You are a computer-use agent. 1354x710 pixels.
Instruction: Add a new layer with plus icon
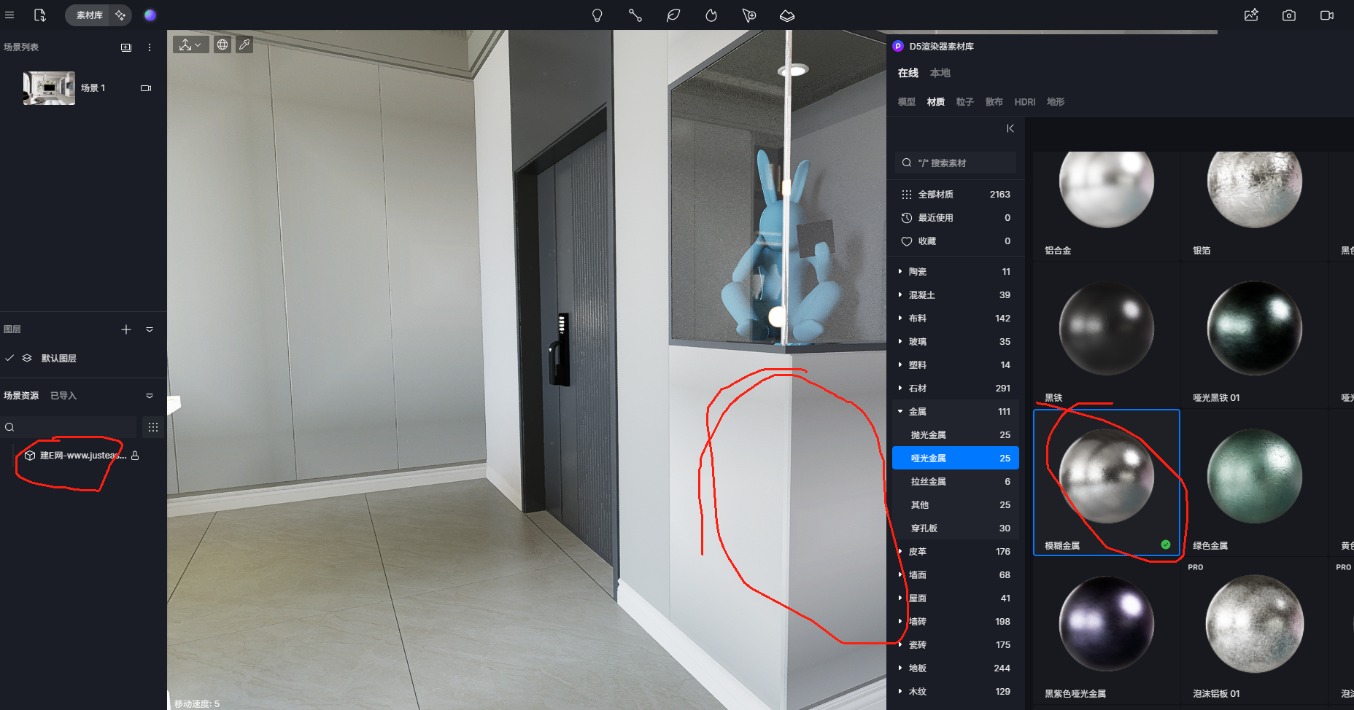click(126, 329)
